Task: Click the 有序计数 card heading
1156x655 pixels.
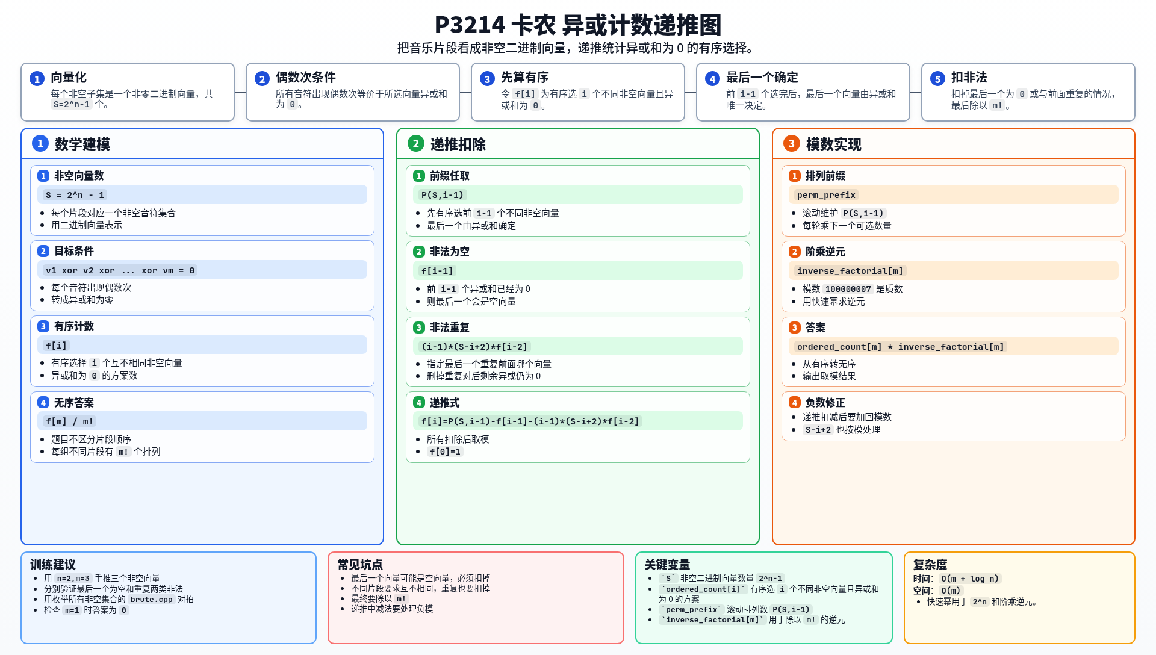Action: tap(74, 326)
